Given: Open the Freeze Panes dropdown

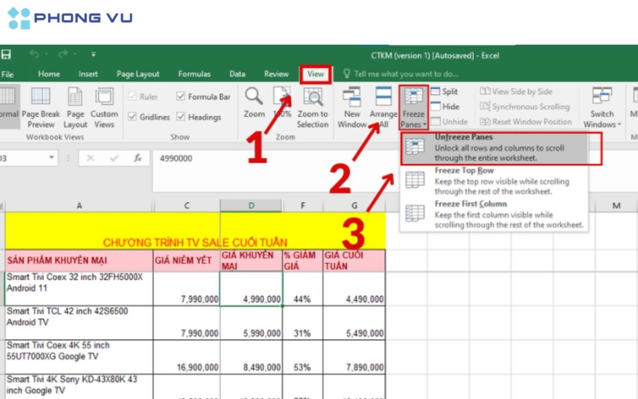Looking at the screenshot, I should (414, 107).
